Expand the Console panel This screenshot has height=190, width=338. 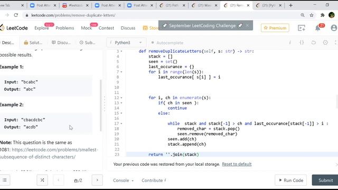click(123, 180)
